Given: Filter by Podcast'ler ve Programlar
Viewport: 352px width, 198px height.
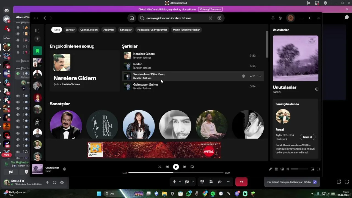Looking at the screenshot, I should pyautogui.click(x=152, y=30).
